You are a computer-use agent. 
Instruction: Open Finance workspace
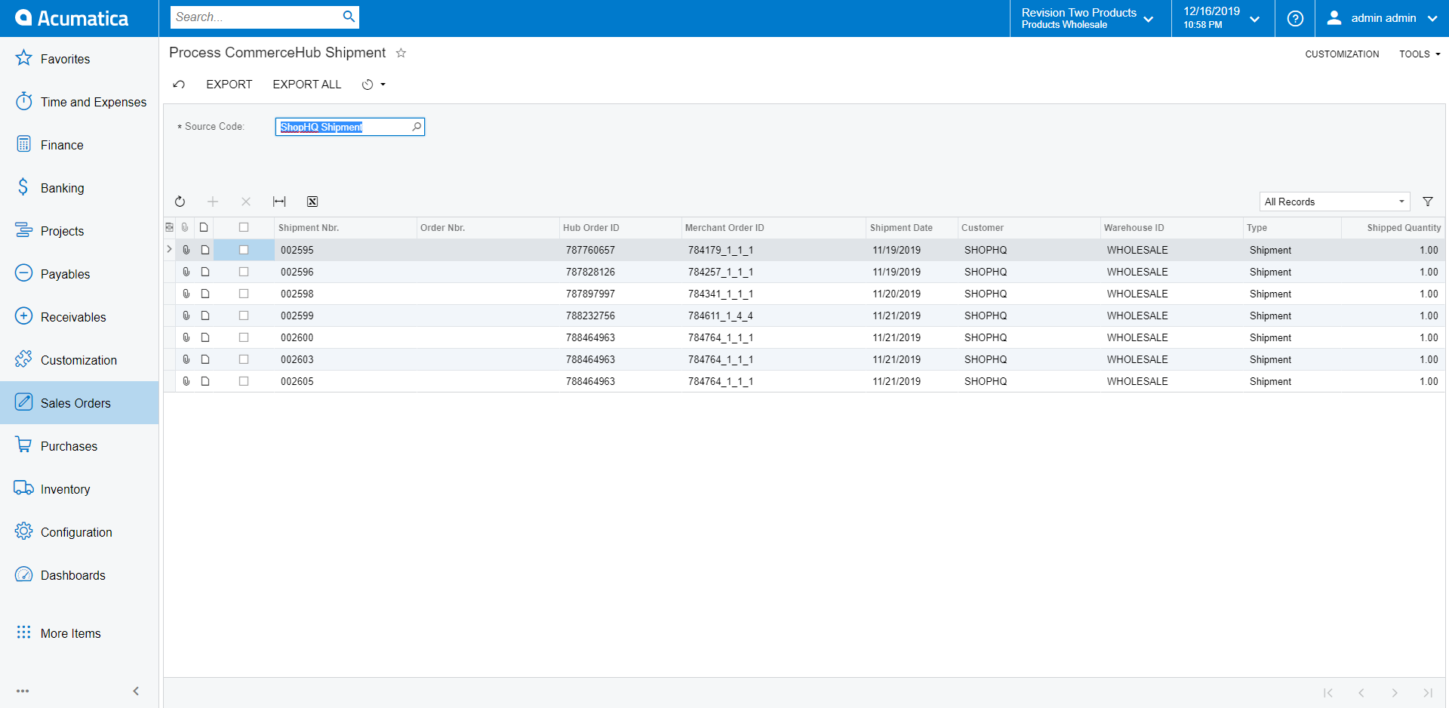pyautogui.click(x=79, y=145)
